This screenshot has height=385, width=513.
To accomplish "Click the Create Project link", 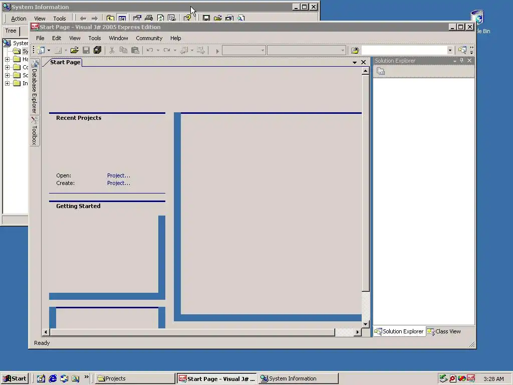I will pos(118,183).
